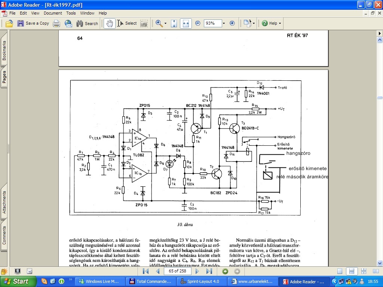Click the Windows Start button
This screenshot has height=287, width=383.
[x=18, y=281]
